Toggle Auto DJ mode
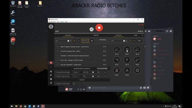Viewport: 192px width, 108px height. 85,41
